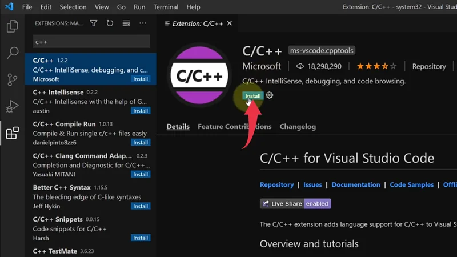Image resolution: width=457 pixels, height=257 pixels.
Task: Clear extensions search results icon
Action: point(126,23)
